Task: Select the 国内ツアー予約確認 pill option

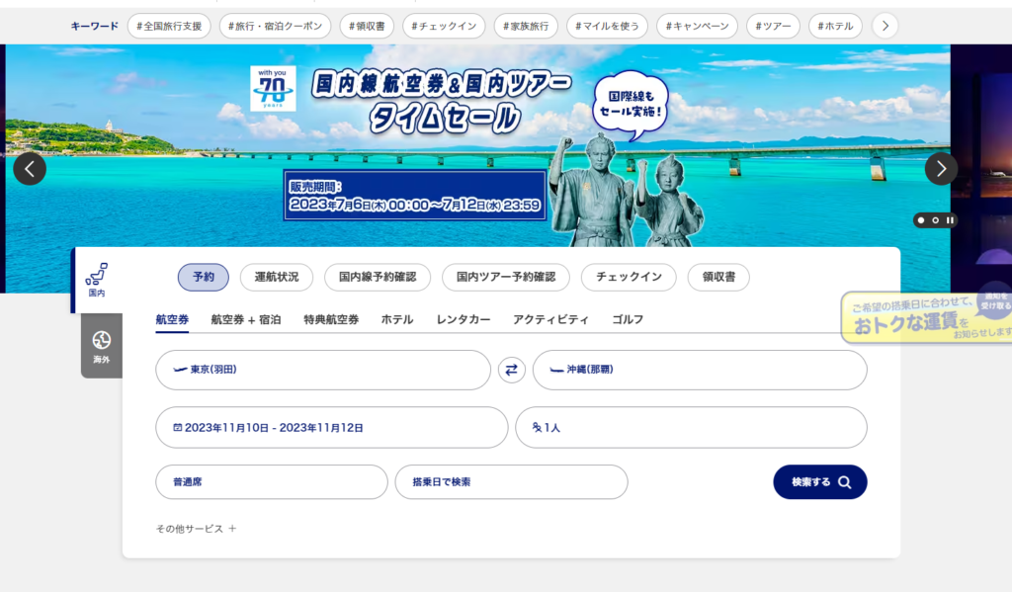Action: coord(506,277)
